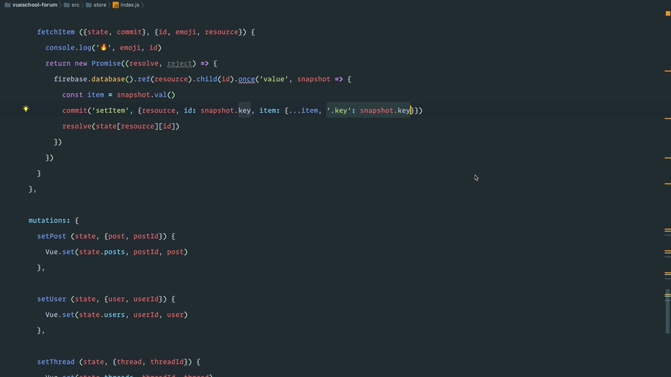Click userId parameter in setUser signature
This screenshot has height=377, width=671.
(x=146, y=299)
